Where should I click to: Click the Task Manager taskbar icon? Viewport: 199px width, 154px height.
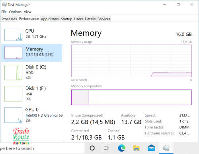coord(166,148)
